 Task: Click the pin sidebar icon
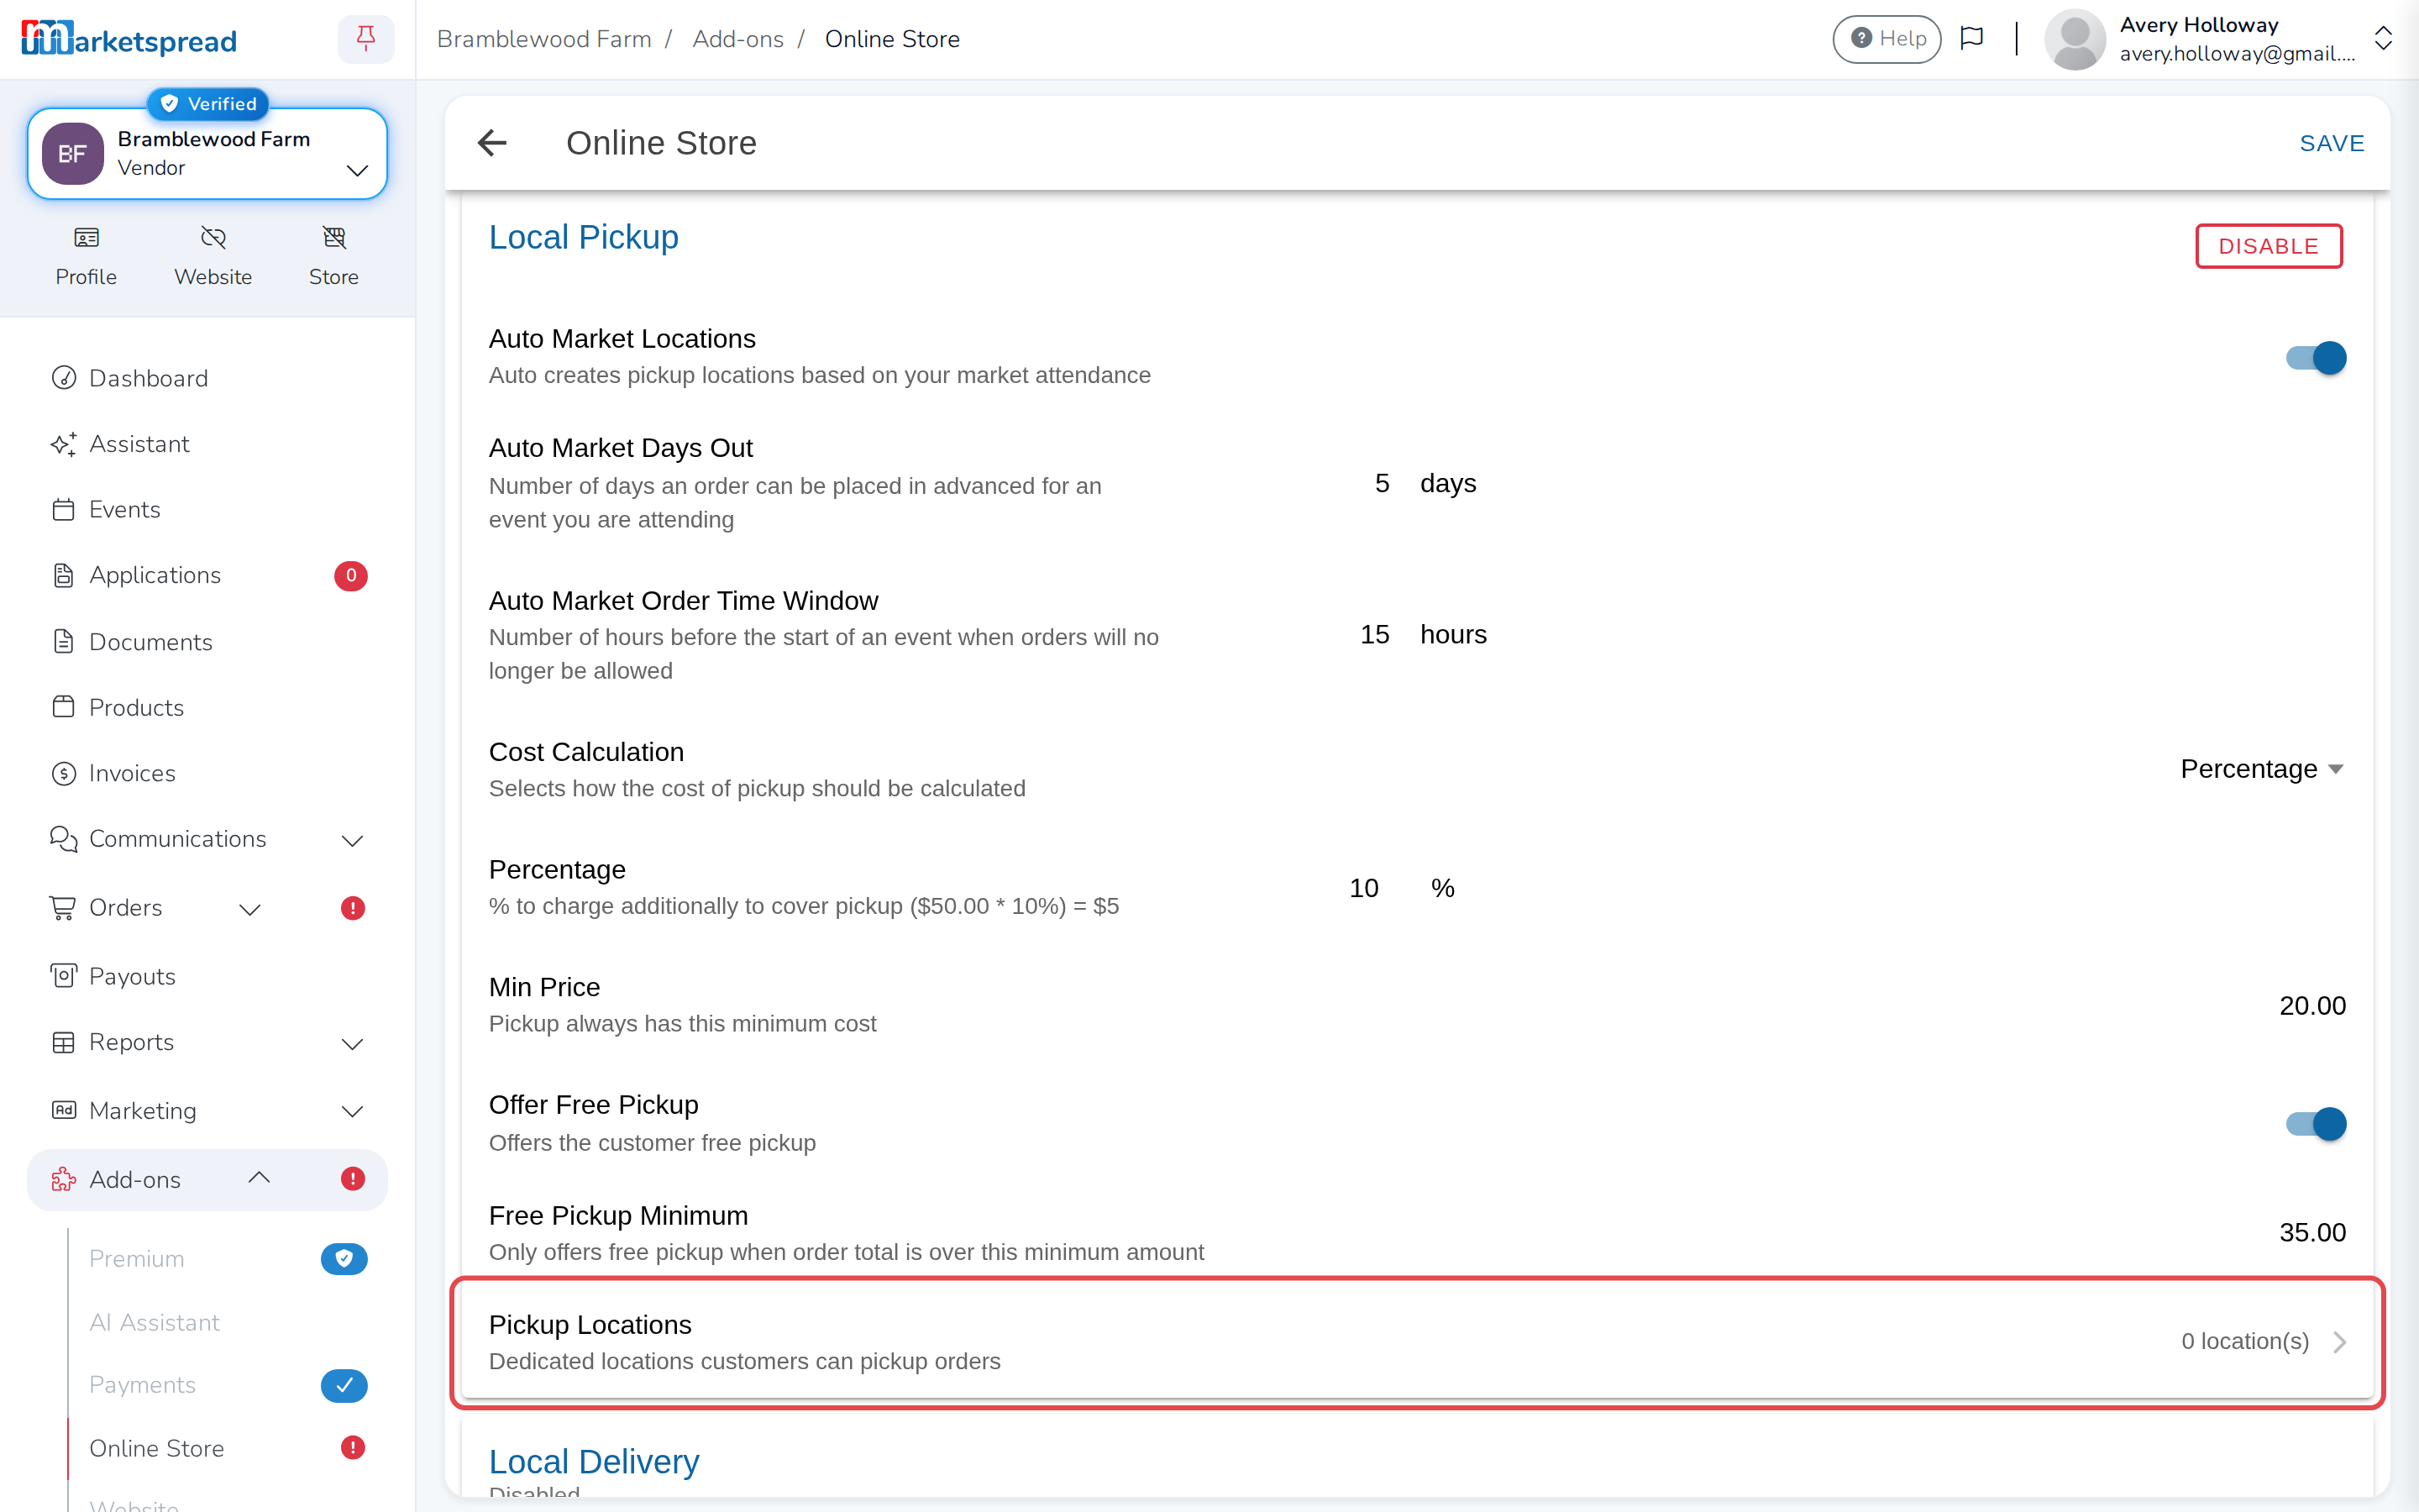click(366, 39)
